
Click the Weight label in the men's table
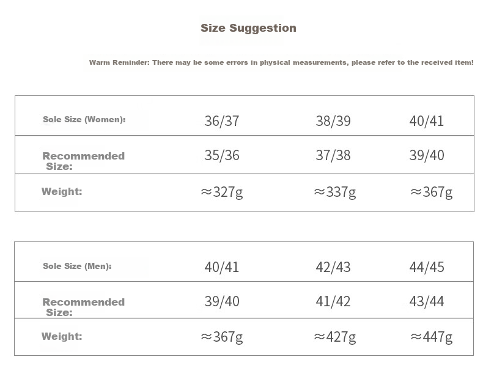62,336
